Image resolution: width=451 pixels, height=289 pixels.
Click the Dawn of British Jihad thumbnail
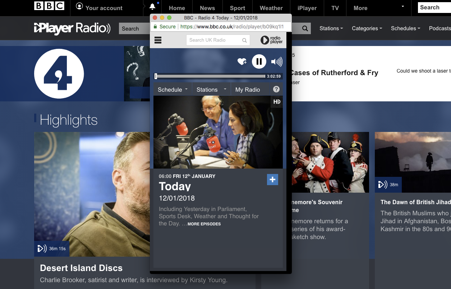pyautogui.click(x=413, y=162)
